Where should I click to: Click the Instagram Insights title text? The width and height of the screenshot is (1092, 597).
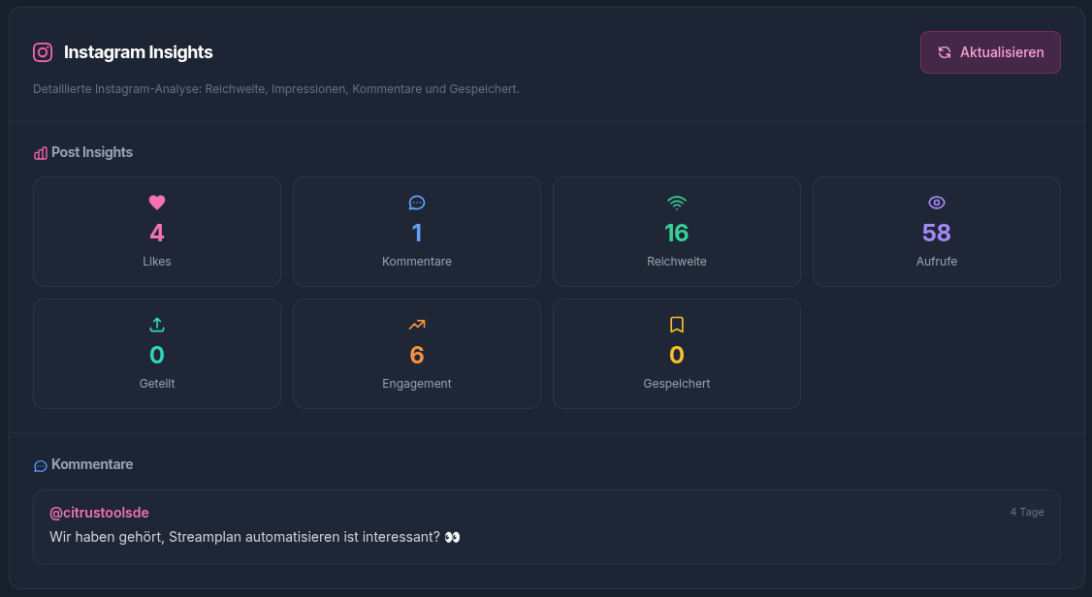(138, 52)
